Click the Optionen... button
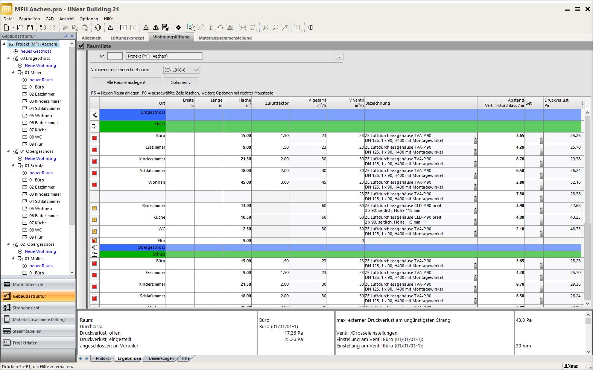The width and height of the screenshot is (593, 370). 181,82
